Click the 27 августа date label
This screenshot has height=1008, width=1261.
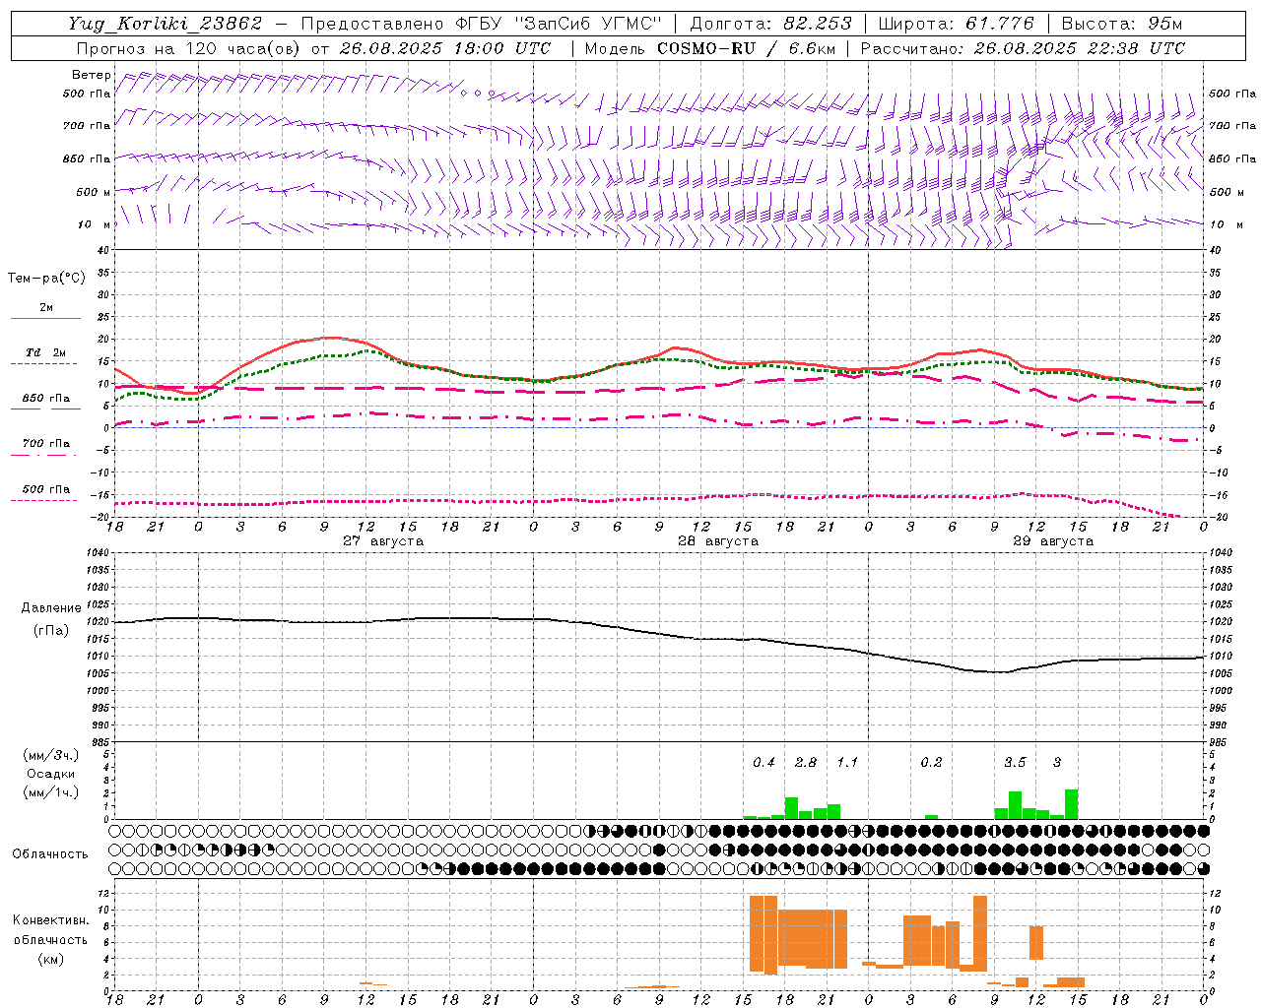383,541
